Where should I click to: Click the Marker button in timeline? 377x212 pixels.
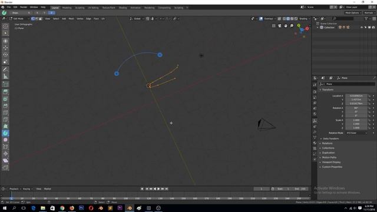[48, 189]
